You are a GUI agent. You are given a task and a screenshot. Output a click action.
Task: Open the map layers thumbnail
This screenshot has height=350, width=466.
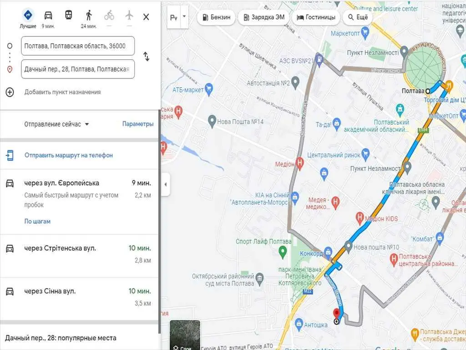tap(185, 335)
